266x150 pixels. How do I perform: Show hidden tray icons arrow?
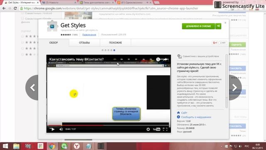pos(222,146)
